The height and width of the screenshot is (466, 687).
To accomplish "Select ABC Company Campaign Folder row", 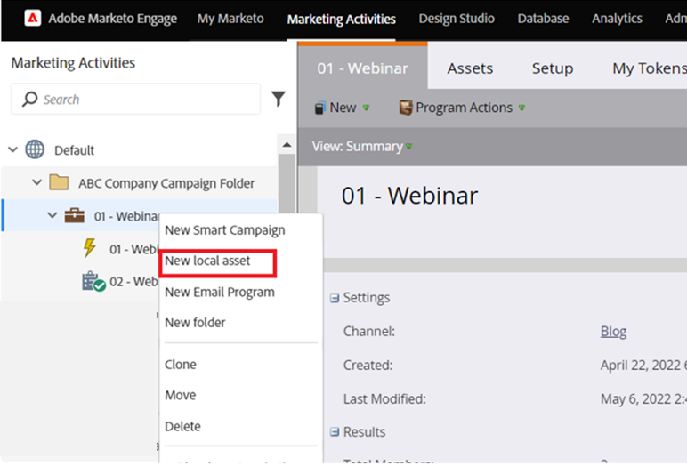I will pyautogui.click(x=140, y=182).
